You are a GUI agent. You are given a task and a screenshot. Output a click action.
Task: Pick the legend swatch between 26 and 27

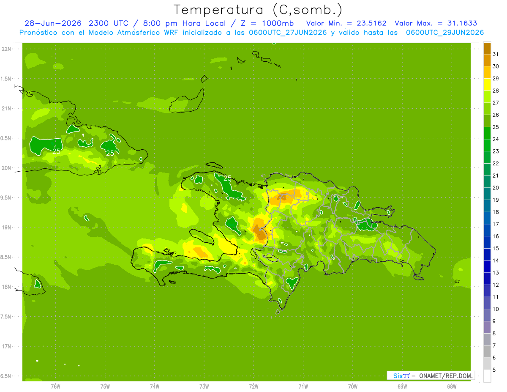click(487, 109)
